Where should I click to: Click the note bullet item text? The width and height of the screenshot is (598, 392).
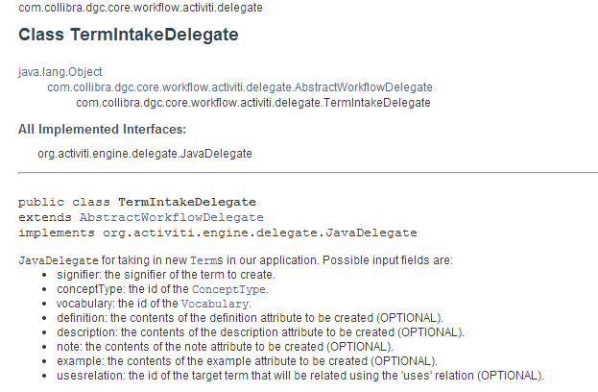pos(225,347)
